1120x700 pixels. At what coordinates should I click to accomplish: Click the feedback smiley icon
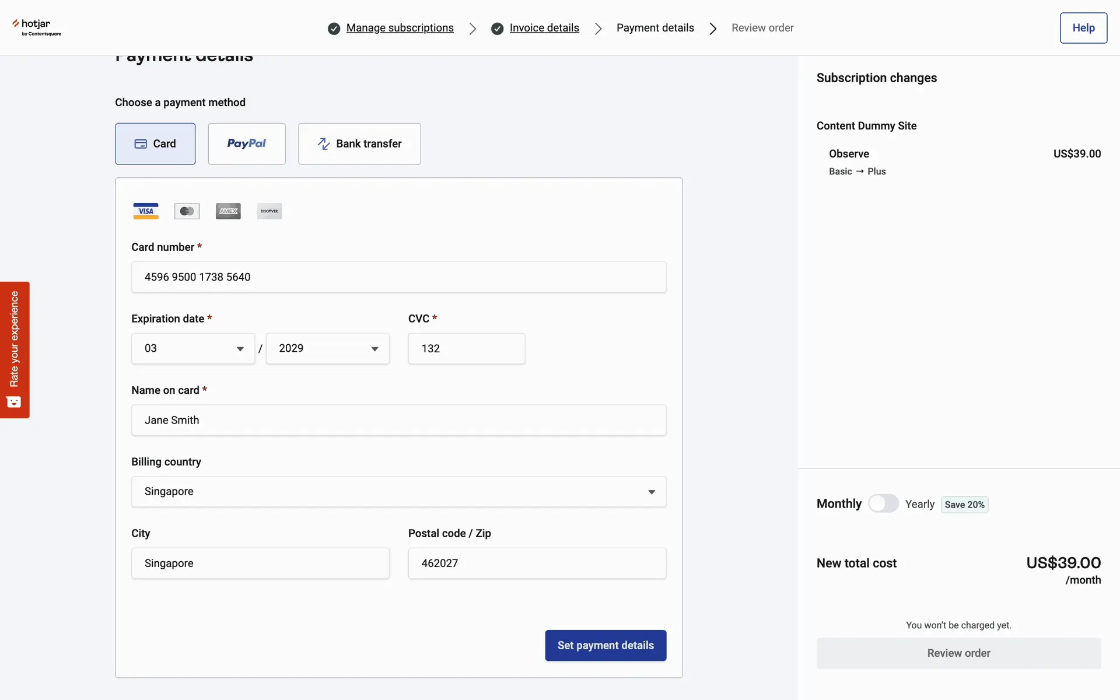pyautogui.click(x=14, y=402)
